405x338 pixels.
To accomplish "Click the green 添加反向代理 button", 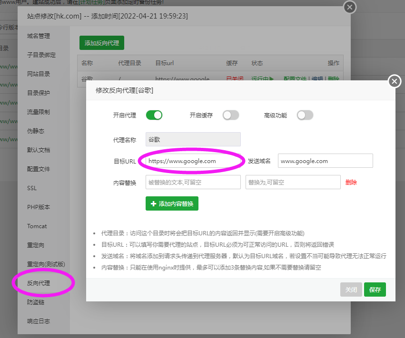I will (x=102, y=43).
